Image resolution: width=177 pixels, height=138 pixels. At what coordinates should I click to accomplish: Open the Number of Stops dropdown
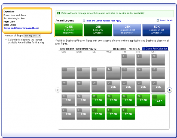(x=32, y=36)
